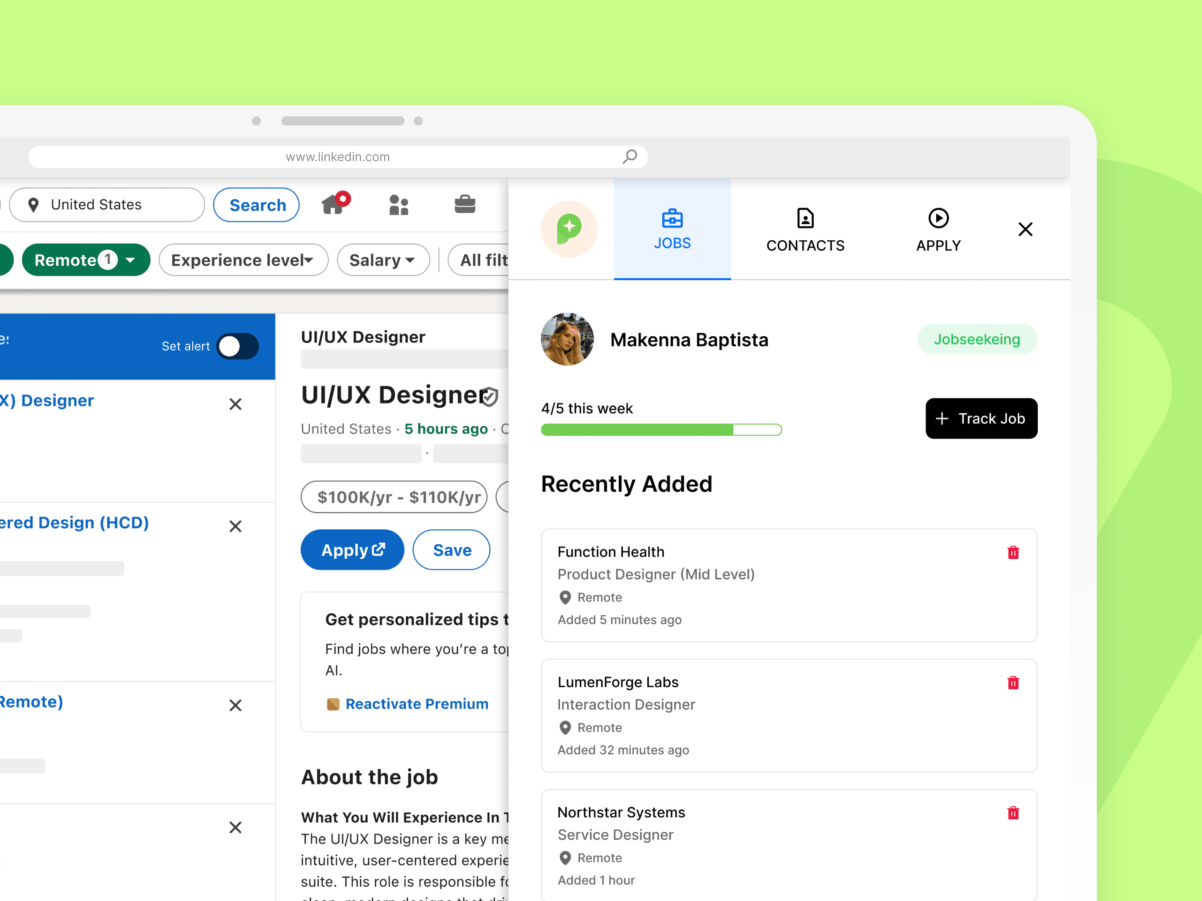
Task: Open the Salary filter dropdown
Action: point(382,260)
